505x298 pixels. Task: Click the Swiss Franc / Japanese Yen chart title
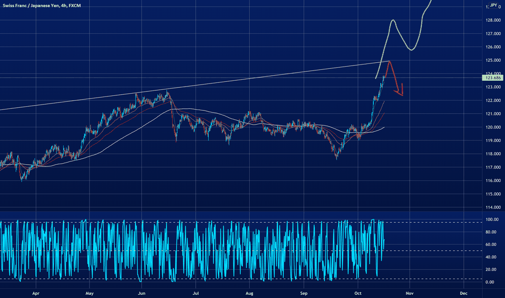tap(42, 5)
